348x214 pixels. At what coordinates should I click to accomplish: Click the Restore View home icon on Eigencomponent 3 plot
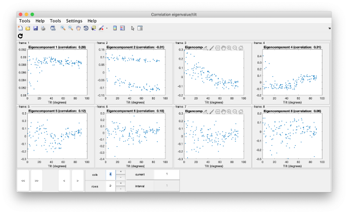click(241, 48)
